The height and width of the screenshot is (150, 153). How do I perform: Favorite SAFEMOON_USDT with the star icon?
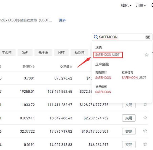[x=146, y=55]
